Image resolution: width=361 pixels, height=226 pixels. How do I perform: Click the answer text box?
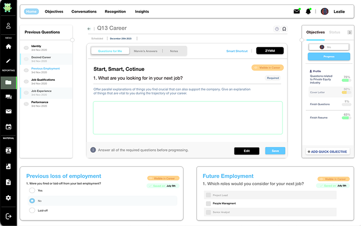[187, 117]
